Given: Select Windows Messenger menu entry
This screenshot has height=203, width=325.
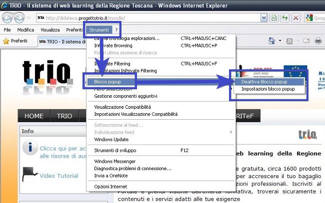Looking at the screenshot, I should (x=161, y=162).
